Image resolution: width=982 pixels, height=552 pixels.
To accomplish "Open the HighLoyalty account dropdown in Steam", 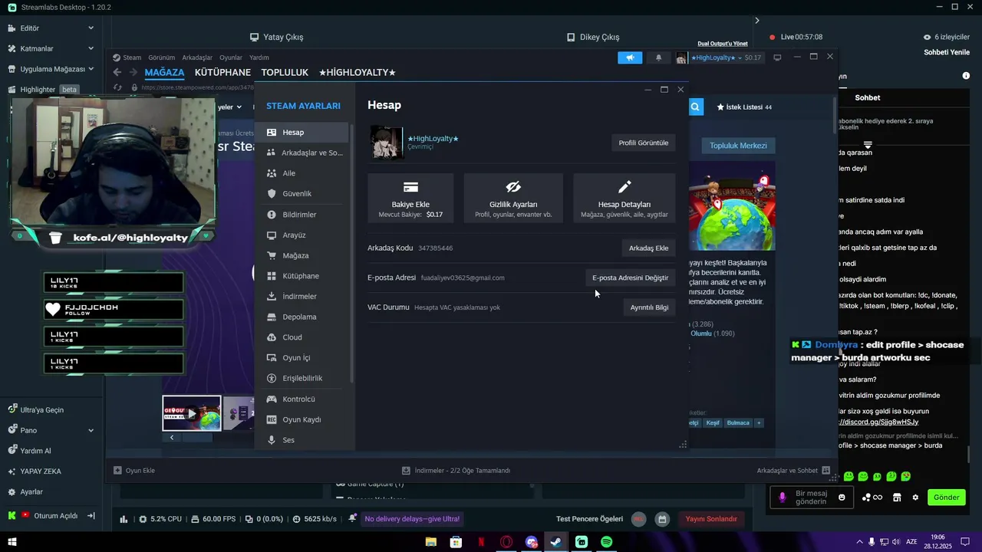I will point(719,58).
